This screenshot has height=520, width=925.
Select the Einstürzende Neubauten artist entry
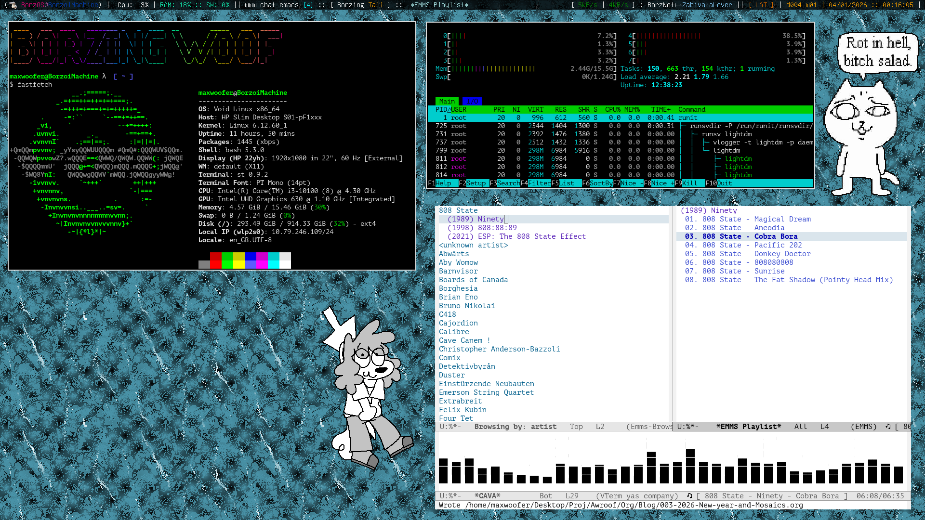click(486, 384)
